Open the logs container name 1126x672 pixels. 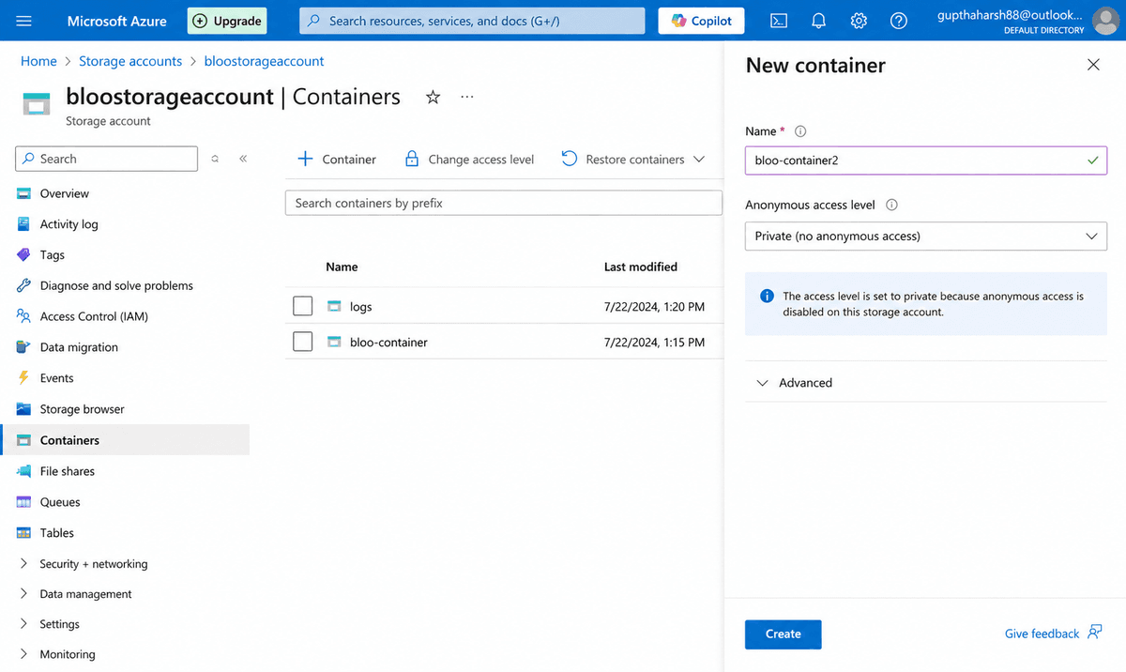click(x=361, y=307)
